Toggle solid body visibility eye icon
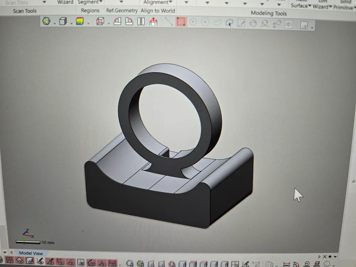 (30, 261)
